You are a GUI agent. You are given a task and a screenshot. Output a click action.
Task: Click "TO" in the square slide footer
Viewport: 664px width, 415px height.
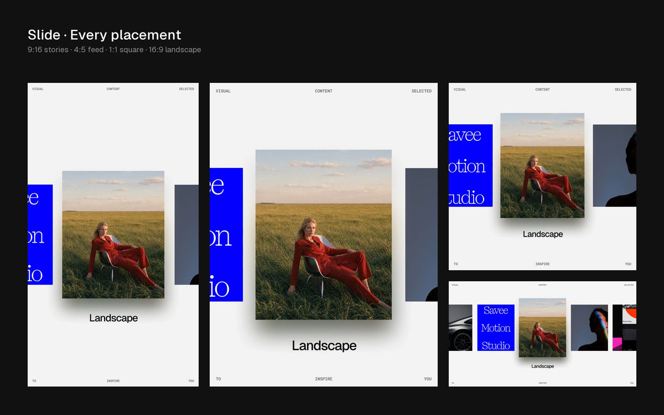456,264
